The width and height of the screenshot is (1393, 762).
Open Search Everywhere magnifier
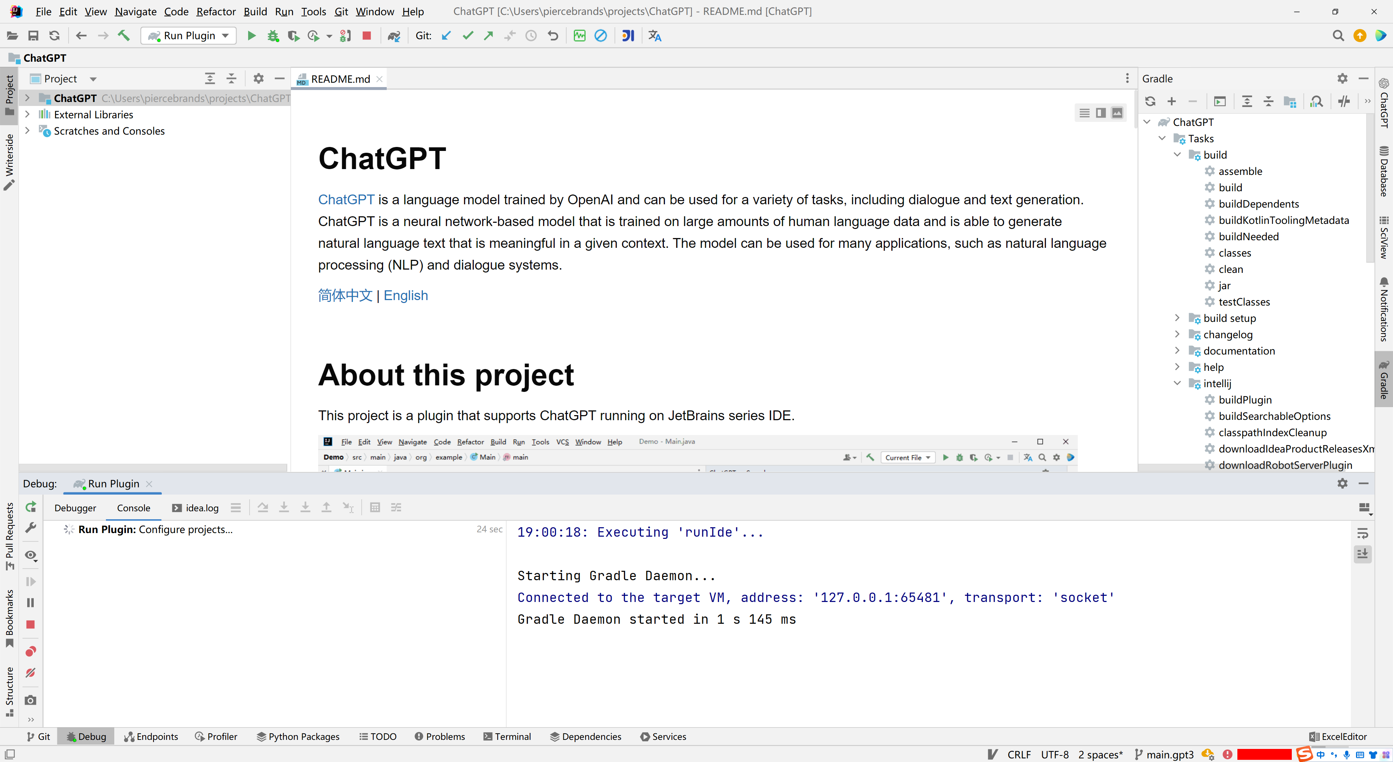[x=1338, y=36]
